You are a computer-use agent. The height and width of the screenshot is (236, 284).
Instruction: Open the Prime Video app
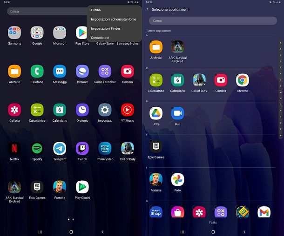coord(105,149)
